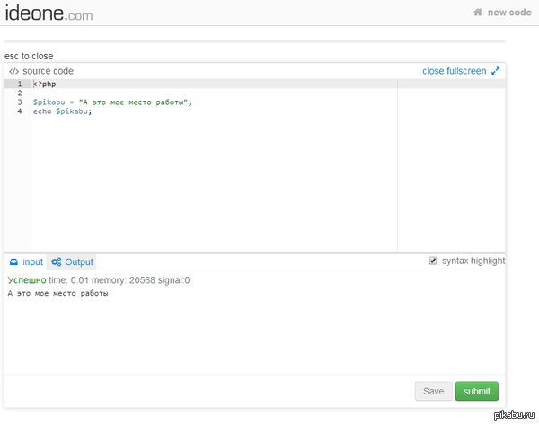Open the new code link
539x425 pixels.
tap(509, 13)
